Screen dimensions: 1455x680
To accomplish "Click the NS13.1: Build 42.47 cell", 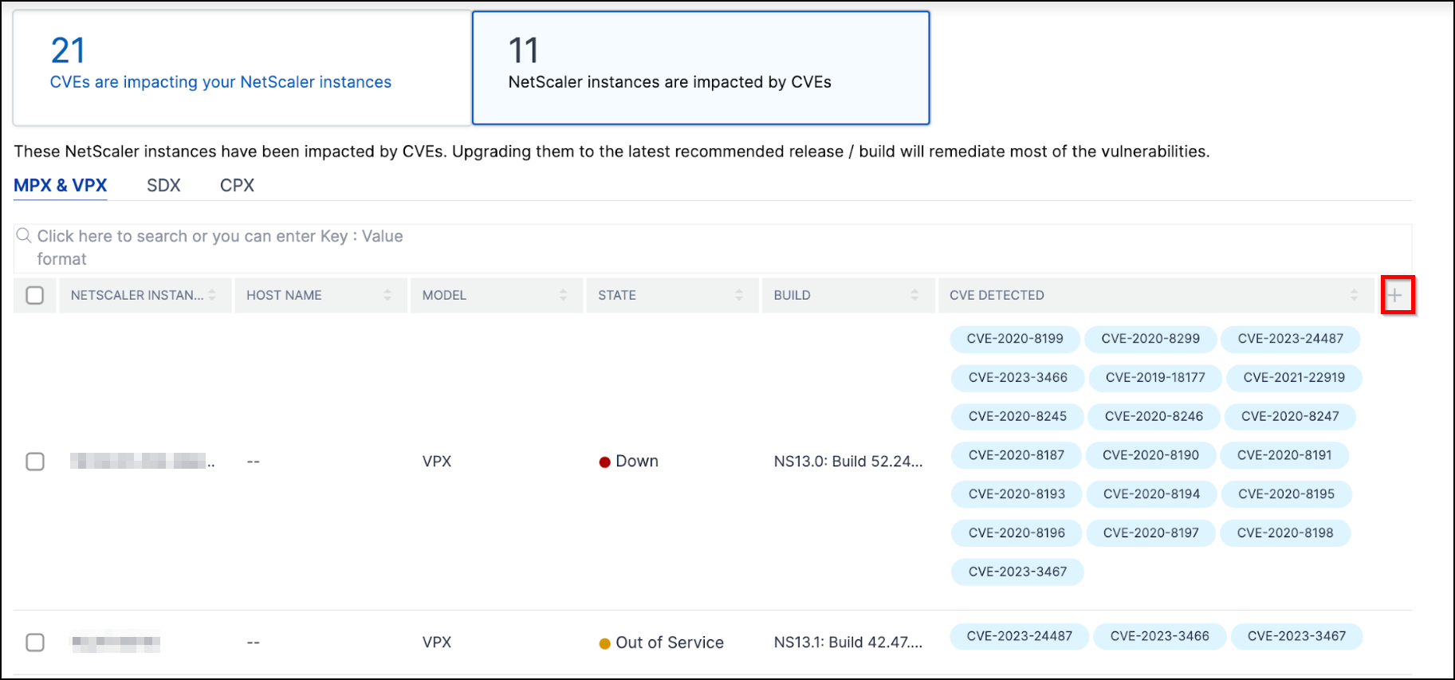I will (x=848, y=643).
